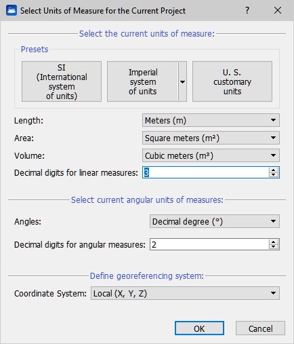Click the Cancel button
294x344 pixels.
[260, 328]
